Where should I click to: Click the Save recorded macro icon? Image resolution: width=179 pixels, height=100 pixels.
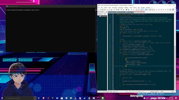170,10
